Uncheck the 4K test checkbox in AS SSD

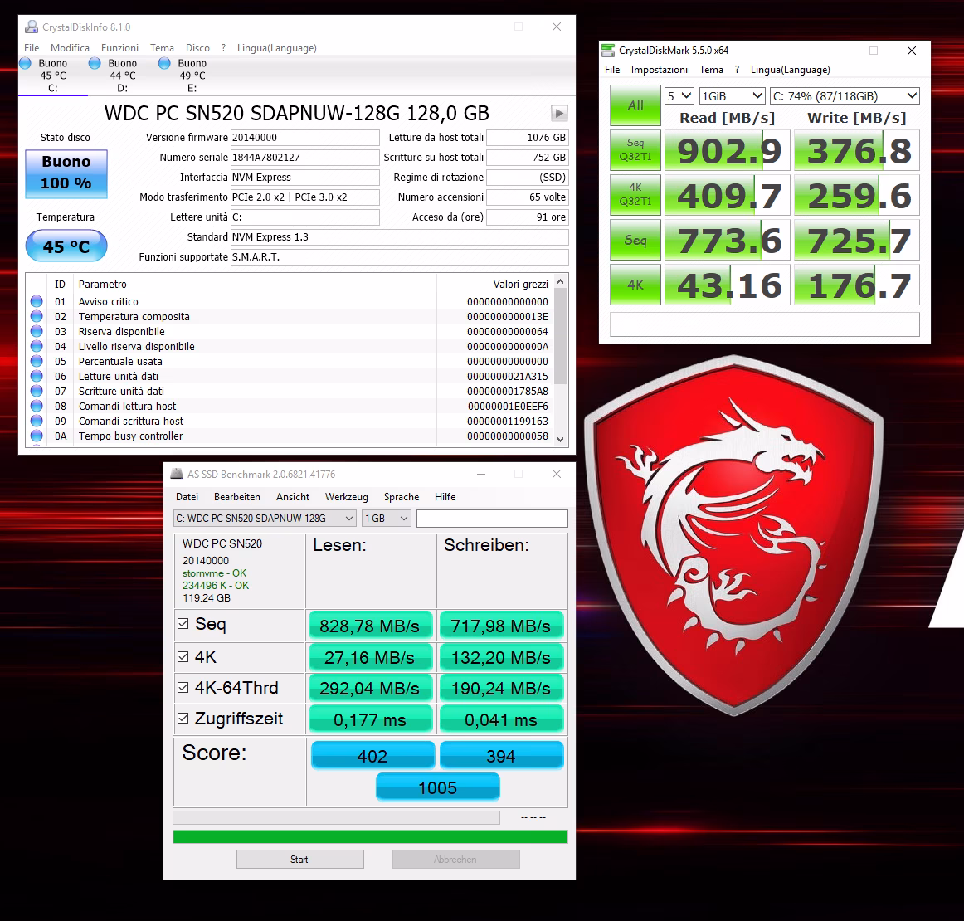click(x=183, y=656)
